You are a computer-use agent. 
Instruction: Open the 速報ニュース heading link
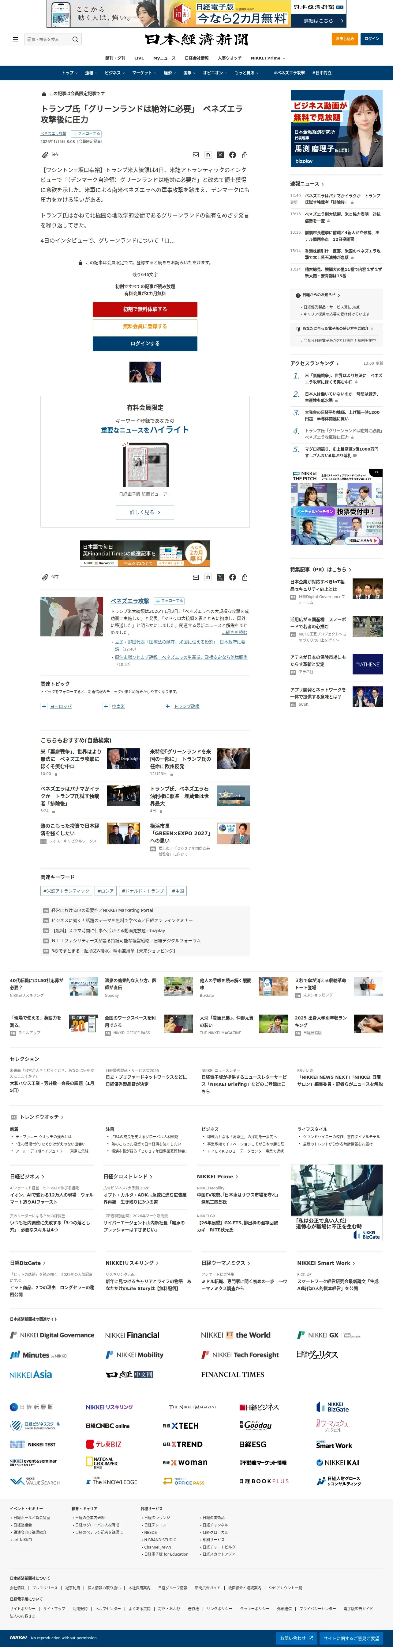point(307,184)
